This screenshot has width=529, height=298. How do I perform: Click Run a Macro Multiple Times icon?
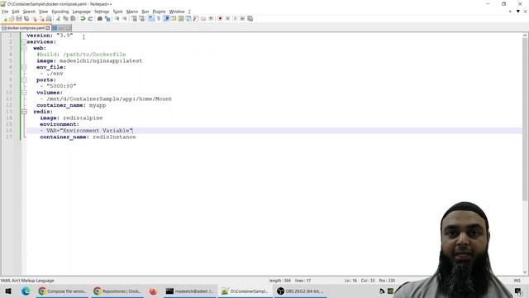(x=242, y=18)
